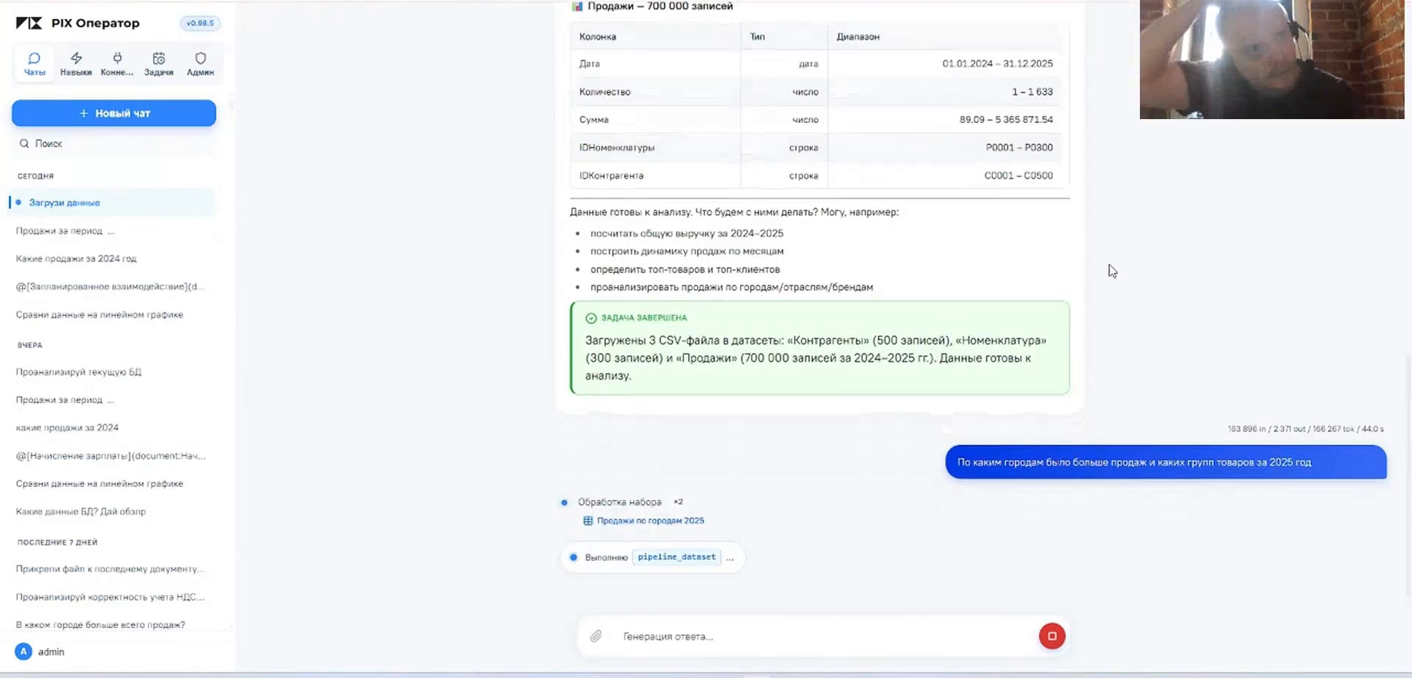Click the user message about cities 2025
This screenshot has width=1412, height=678.
1166,462
